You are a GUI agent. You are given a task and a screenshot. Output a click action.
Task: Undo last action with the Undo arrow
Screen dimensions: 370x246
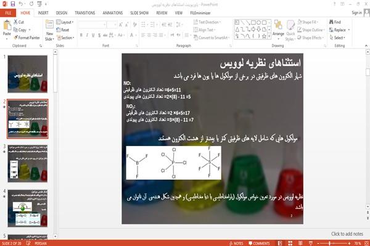pos(21,4)
